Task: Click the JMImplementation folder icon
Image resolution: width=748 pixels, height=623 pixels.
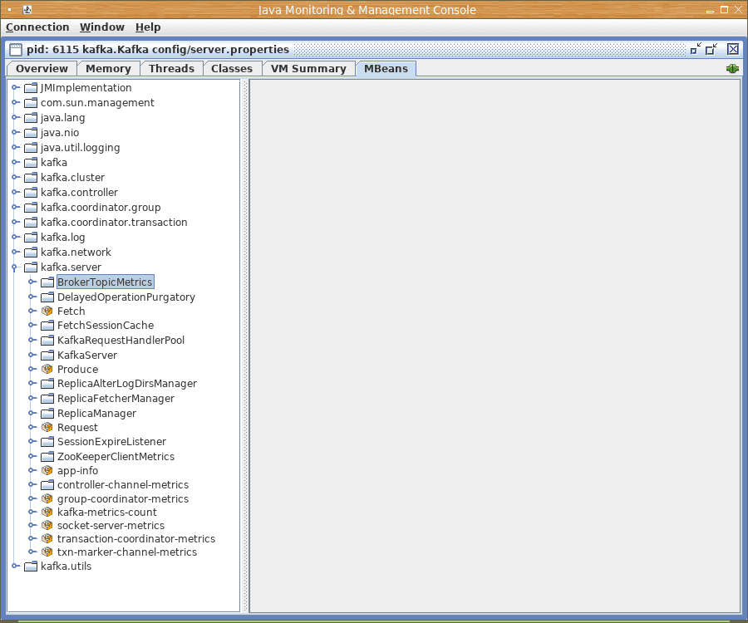Action: (31, 88)
